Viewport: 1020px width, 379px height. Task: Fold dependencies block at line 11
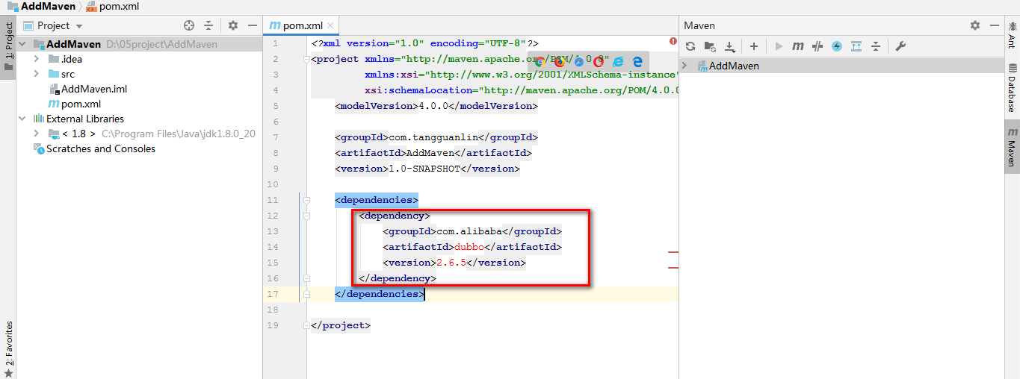click(x=307, y=200)
